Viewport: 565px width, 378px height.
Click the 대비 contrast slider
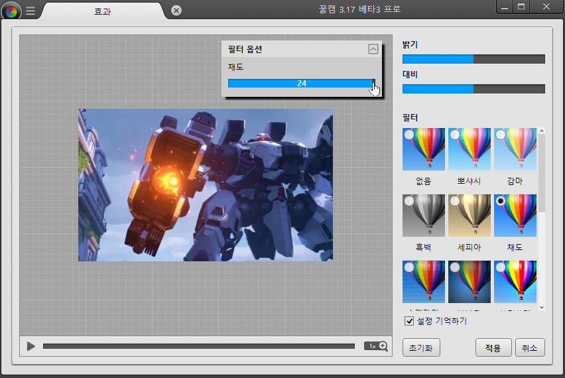coord(473,89)
